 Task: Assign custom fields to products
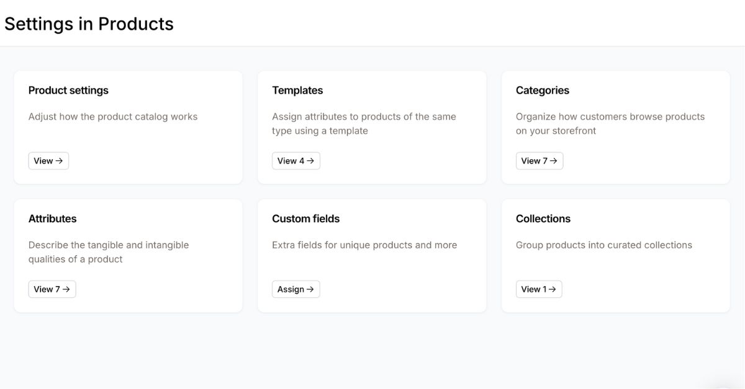[296, 289]
